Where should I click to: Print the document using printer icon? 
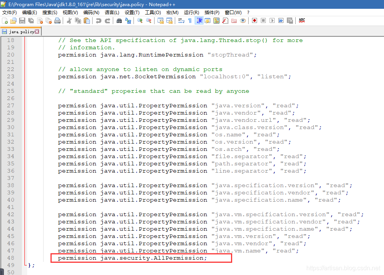point(57,21)
